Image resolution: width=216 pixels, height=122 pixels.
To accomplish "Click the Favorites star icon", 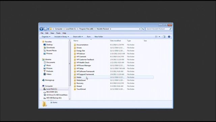I will (x=43, y=41).
